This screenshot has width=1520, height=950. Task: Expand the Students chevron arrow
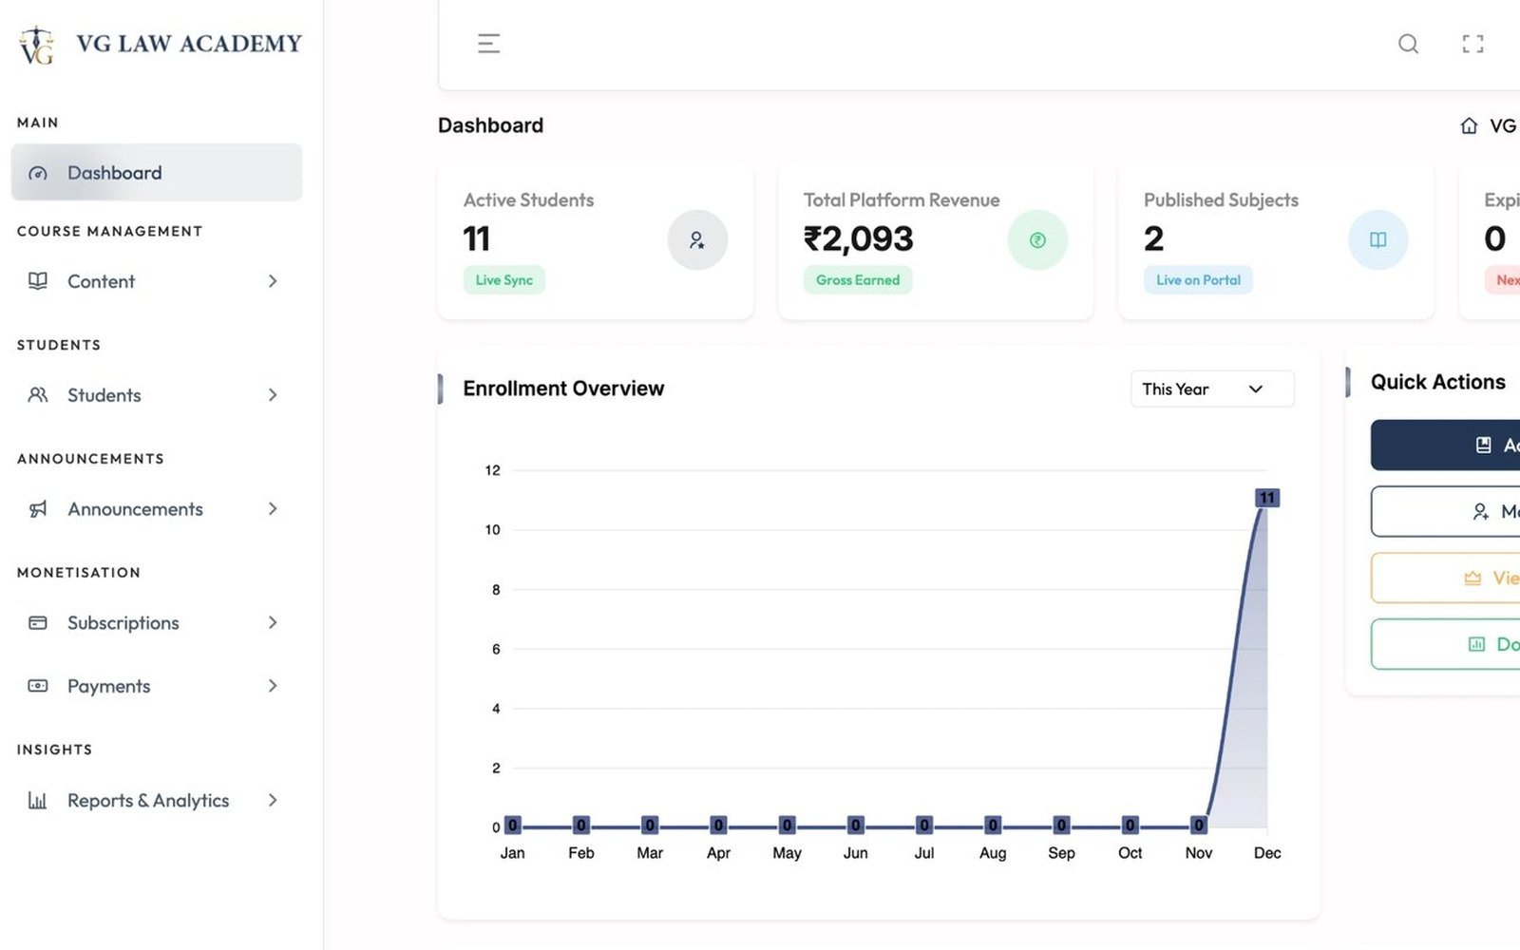coord(273,395)
